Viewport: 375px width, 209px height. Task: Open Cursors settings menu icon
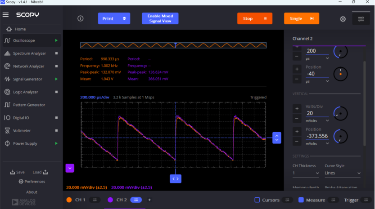pyautogui.click(x=287, y=200)
